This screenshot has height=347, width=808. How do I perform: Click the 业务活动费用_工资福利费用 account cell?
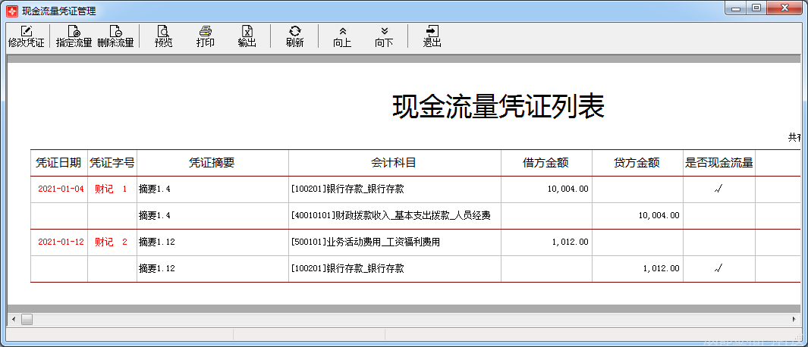(366, 242)
